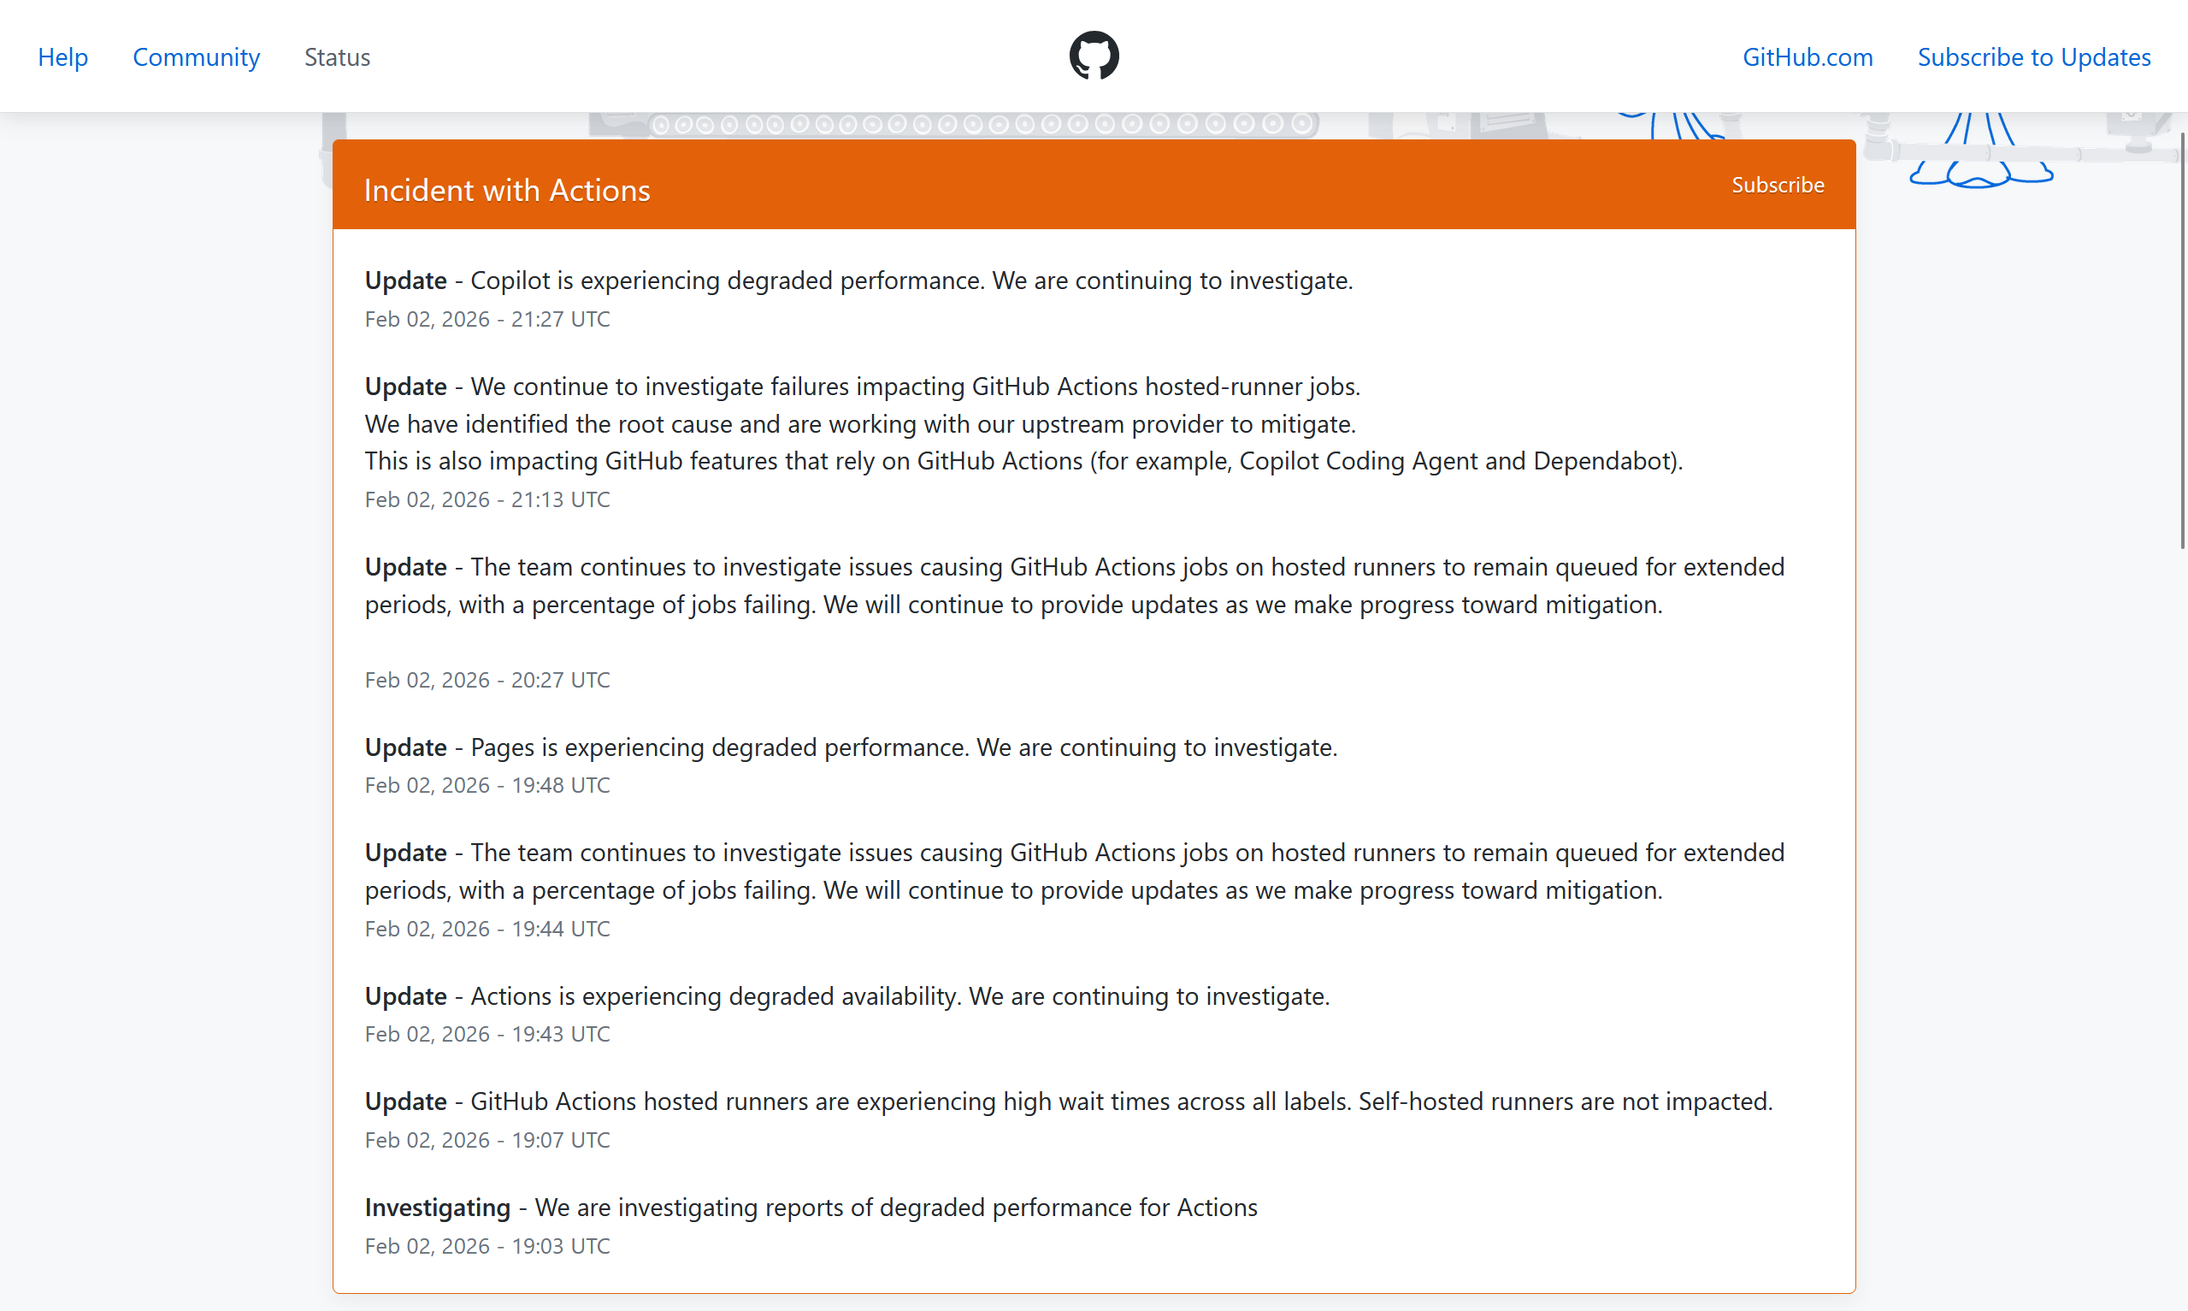Screen dimensions: 2188x1311
Task: Open the Community link
Action: coord(196,57)
